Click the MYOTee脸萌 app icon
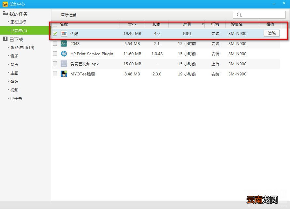 [x=64, y=74]
